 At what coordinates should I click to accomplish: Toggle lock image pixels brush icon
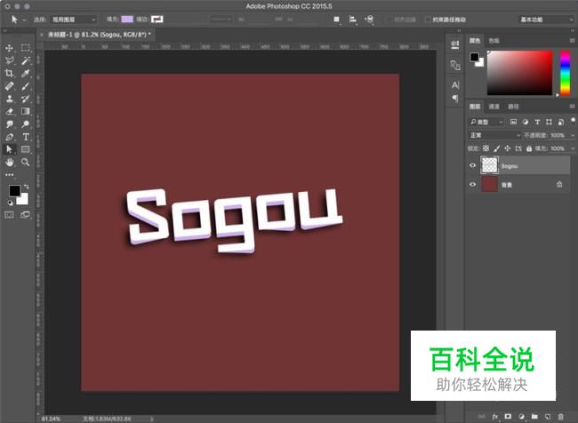[x=496, y=148]
